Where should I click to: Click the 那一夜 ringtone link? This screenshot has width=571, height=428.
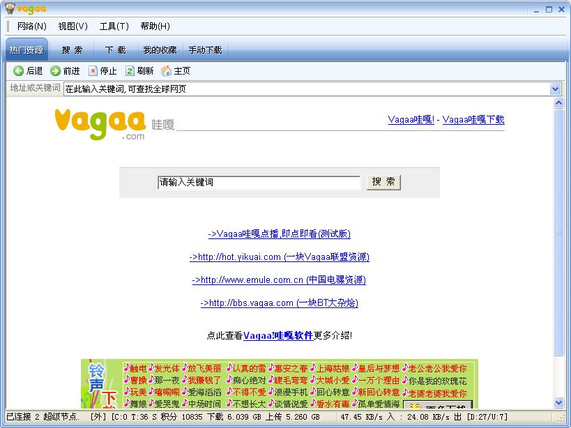pyautogui.click(x=167, y=381)
